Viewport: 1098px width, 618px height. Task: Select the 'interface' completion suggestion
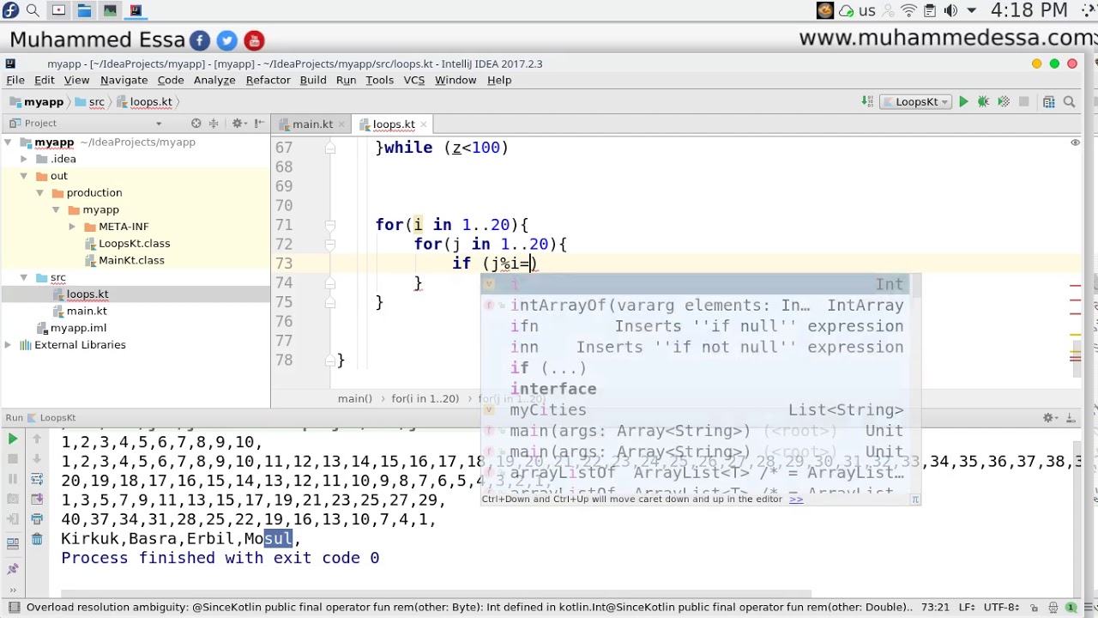(x=700, y=389)
